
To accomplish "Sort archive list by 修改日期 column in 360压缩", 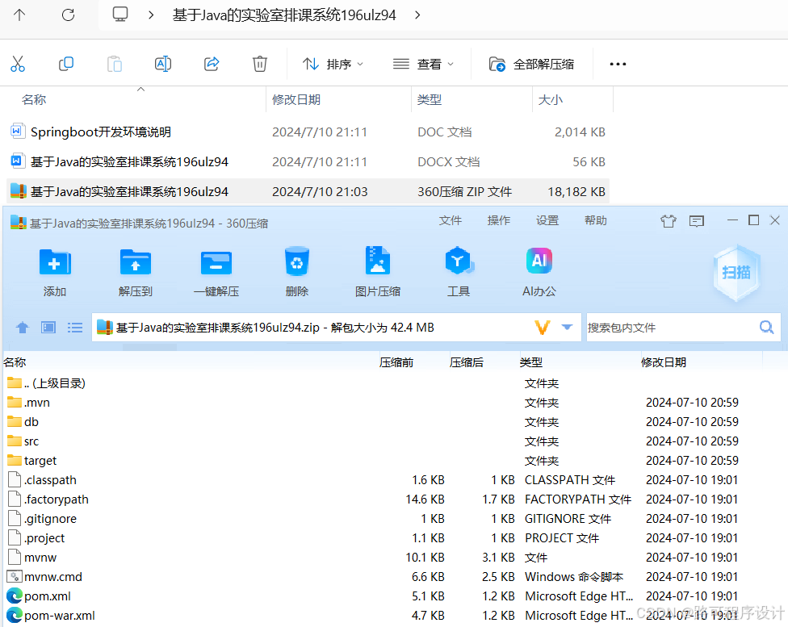I will [x=664, y=362].
